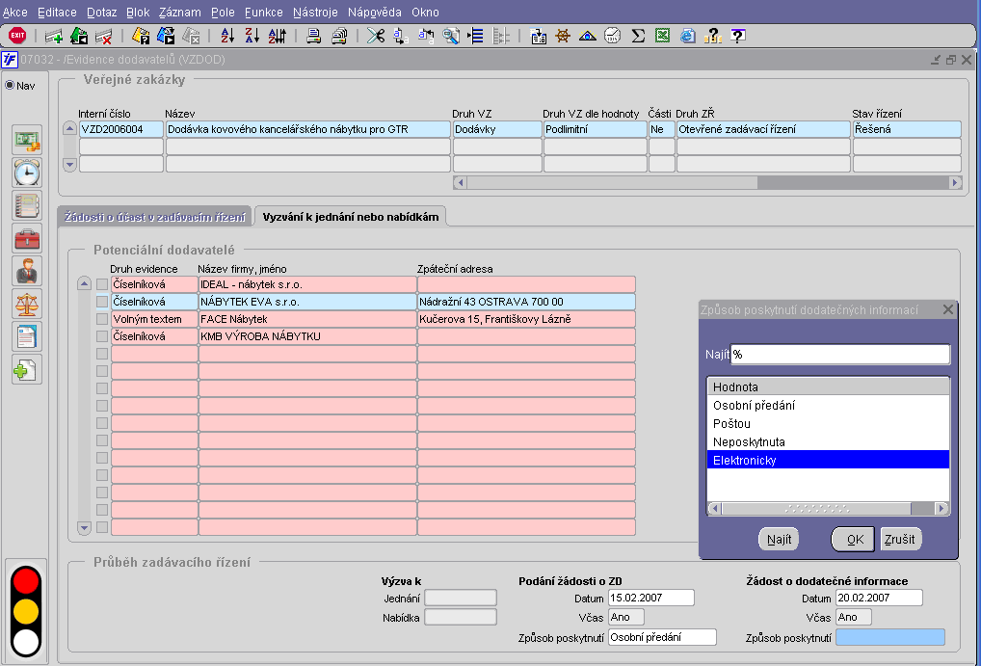981x666 pixels.
Task: Open the blue document sidebar icon
Action: [27, 336]
